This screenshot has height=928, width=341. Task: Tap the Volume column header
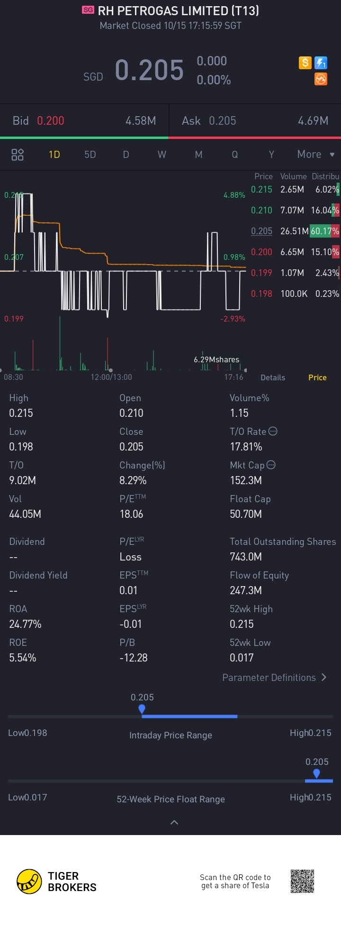click(294, 176)
